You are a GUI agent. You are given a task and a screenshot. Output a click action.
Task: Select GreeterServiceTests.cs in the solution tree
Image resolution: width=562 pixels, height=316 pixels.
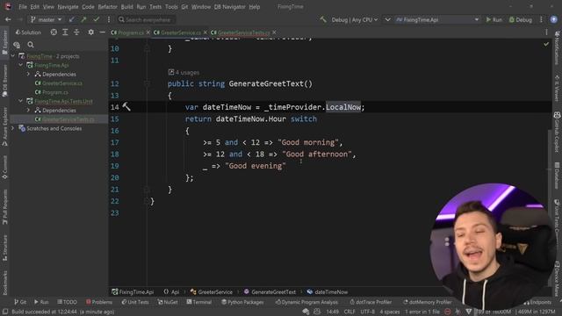point(68,119)
